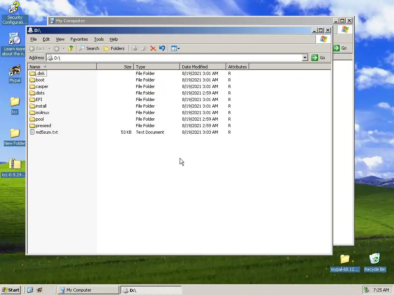Image resolution: width=394 pixels, height=295 pixels.
Task: Sort by the Size column header
Action: [115, 67]
